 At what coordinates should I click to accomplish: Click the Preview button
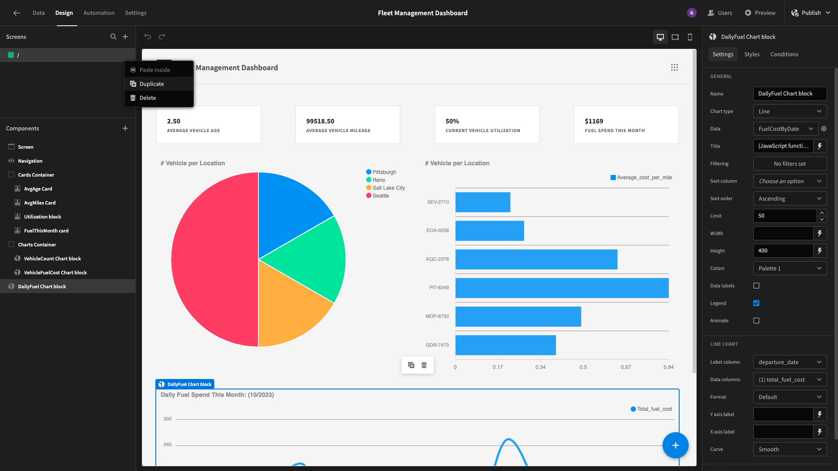click(760, 13)
